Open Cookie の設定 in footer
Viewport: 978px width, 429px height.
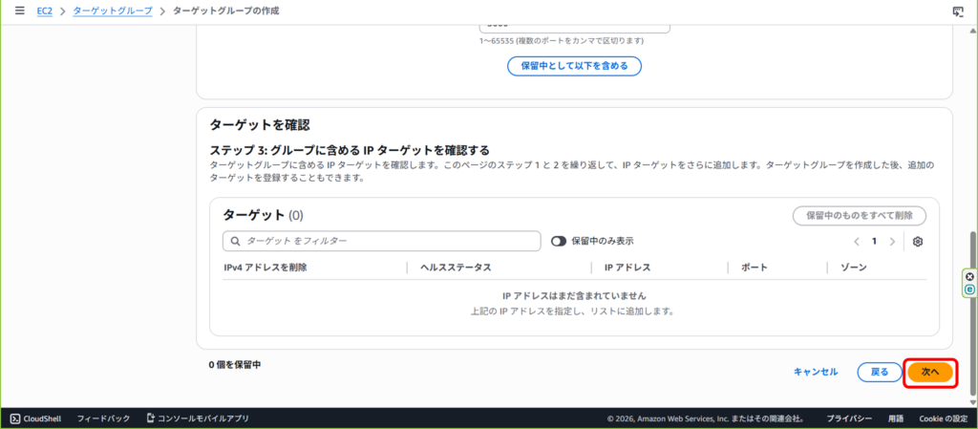943,418
